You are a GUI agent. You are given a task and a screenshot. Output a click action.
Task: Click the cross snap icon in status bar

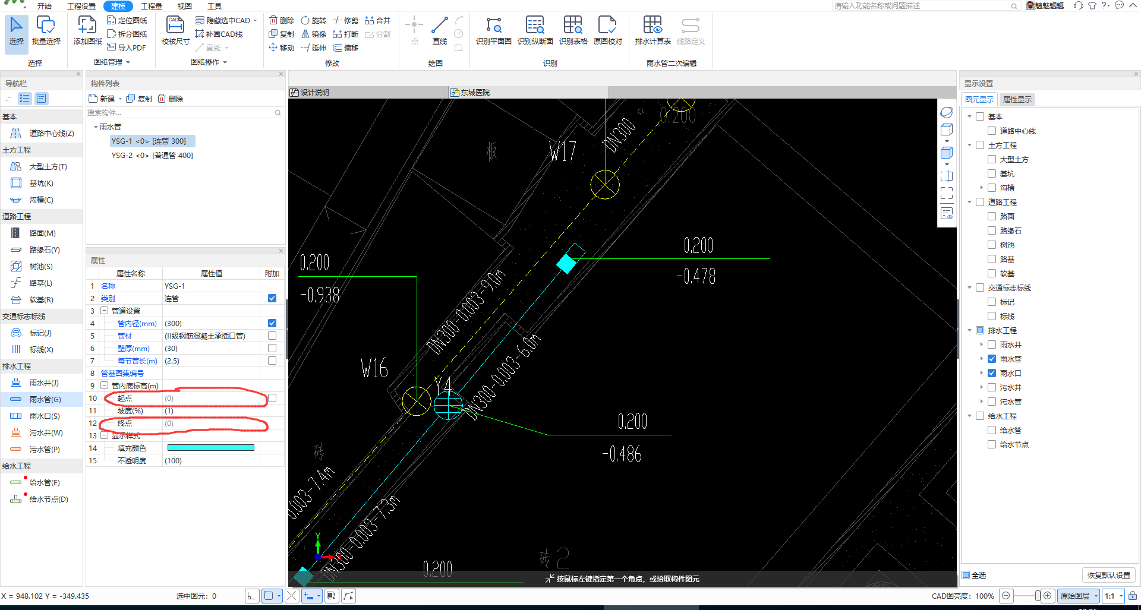(x=292, y=596)
